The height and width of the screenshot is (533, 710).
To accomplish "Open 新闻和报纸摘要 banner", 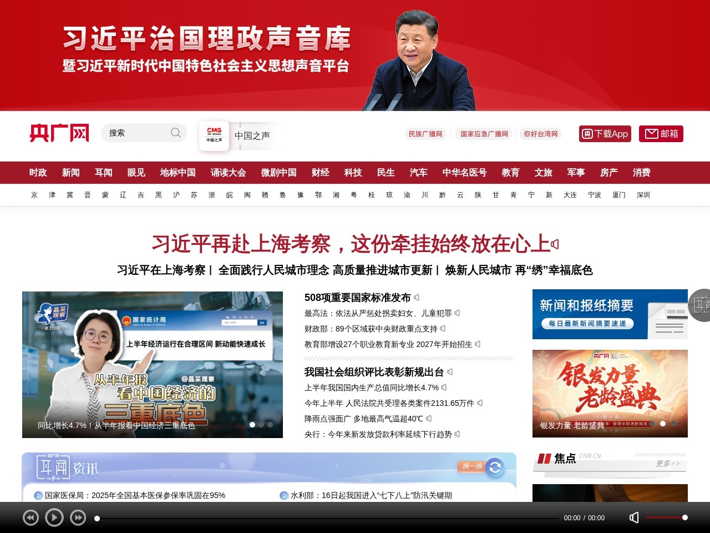I will click(x=610, y=314).
